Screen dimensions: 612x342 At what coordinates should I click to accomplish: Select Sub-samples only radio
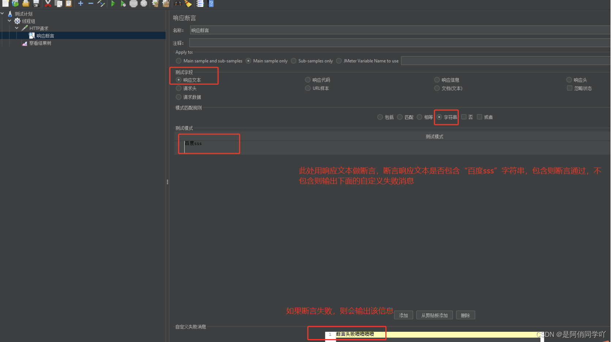294,61
